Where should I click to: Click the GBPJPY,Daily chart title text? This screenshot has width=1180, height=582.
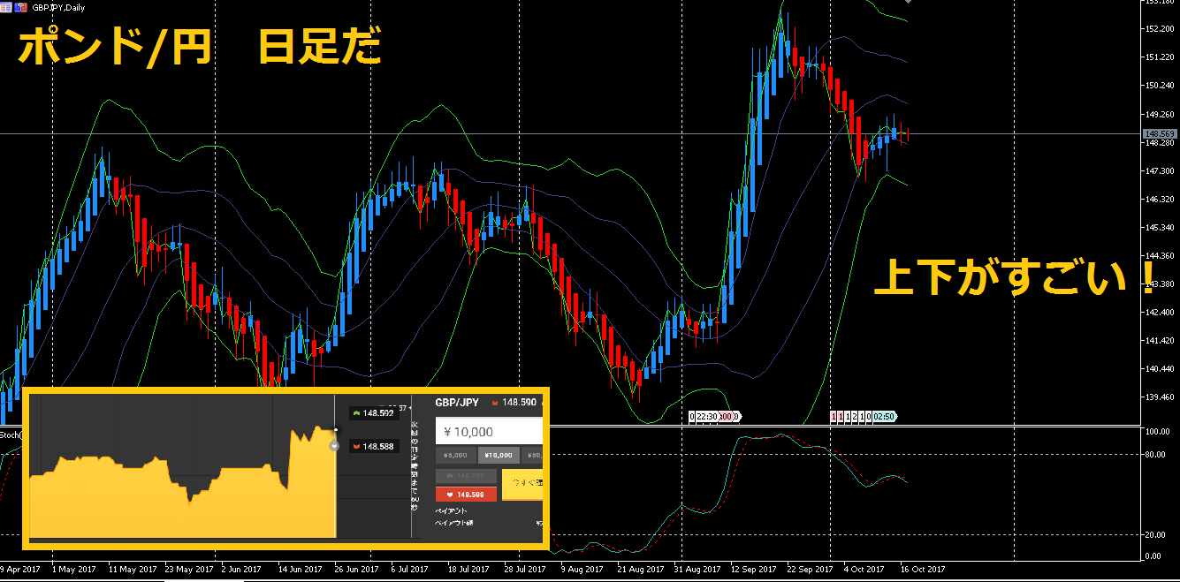57,6
